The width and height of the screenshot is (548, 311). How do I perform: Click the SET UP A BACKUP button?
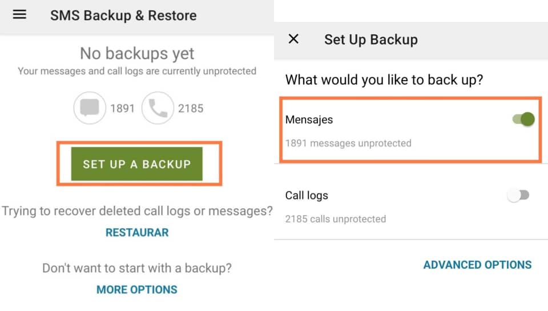(136, 164)
